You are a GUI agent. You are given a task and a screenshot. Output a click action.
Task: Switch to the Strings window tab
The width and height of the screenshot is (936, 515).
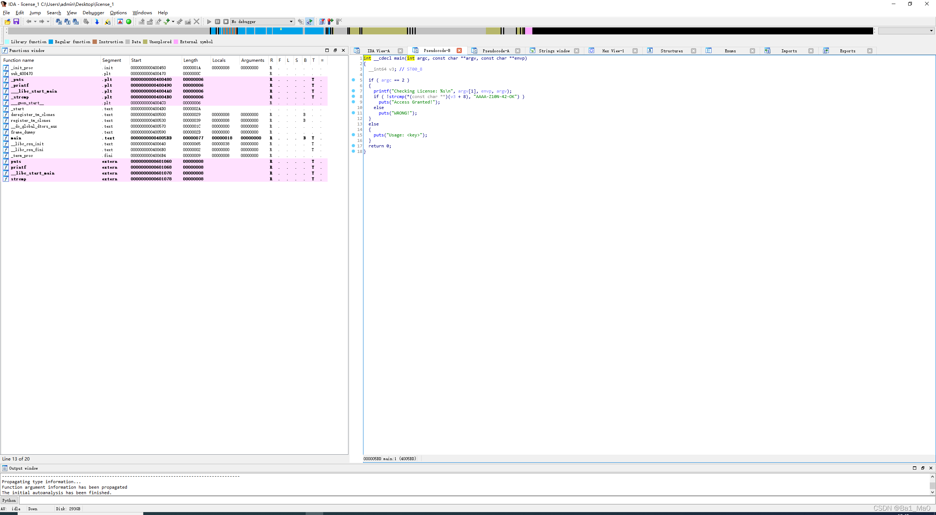coord(554,51)
